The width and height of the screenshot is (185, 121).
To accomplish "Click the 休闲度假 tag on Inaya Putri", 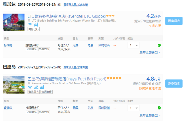I will (x=47, y=92).
